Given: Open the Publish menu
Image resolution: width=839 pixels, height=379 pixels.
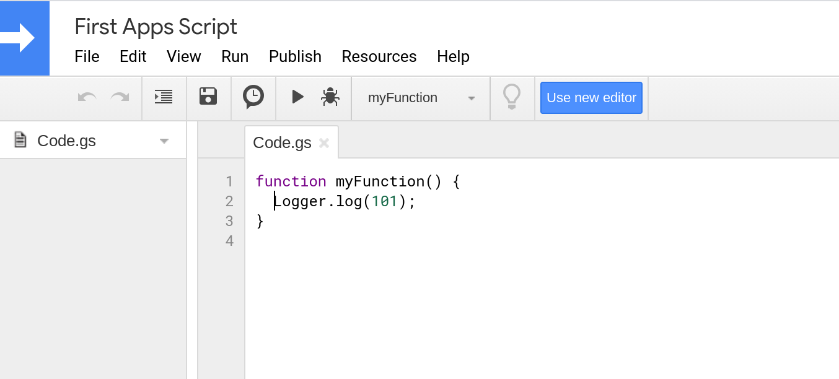Looking at the screenshot, I should (x=295, y=56).
